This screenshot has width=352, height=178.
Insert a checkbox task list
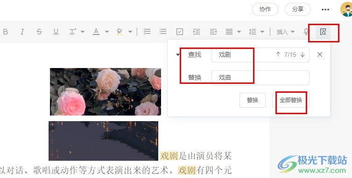pyautogui.click(x=180, y=32)
